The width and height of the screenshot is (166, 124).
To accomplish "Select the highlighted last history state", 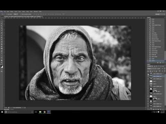I will coord(156,61).
